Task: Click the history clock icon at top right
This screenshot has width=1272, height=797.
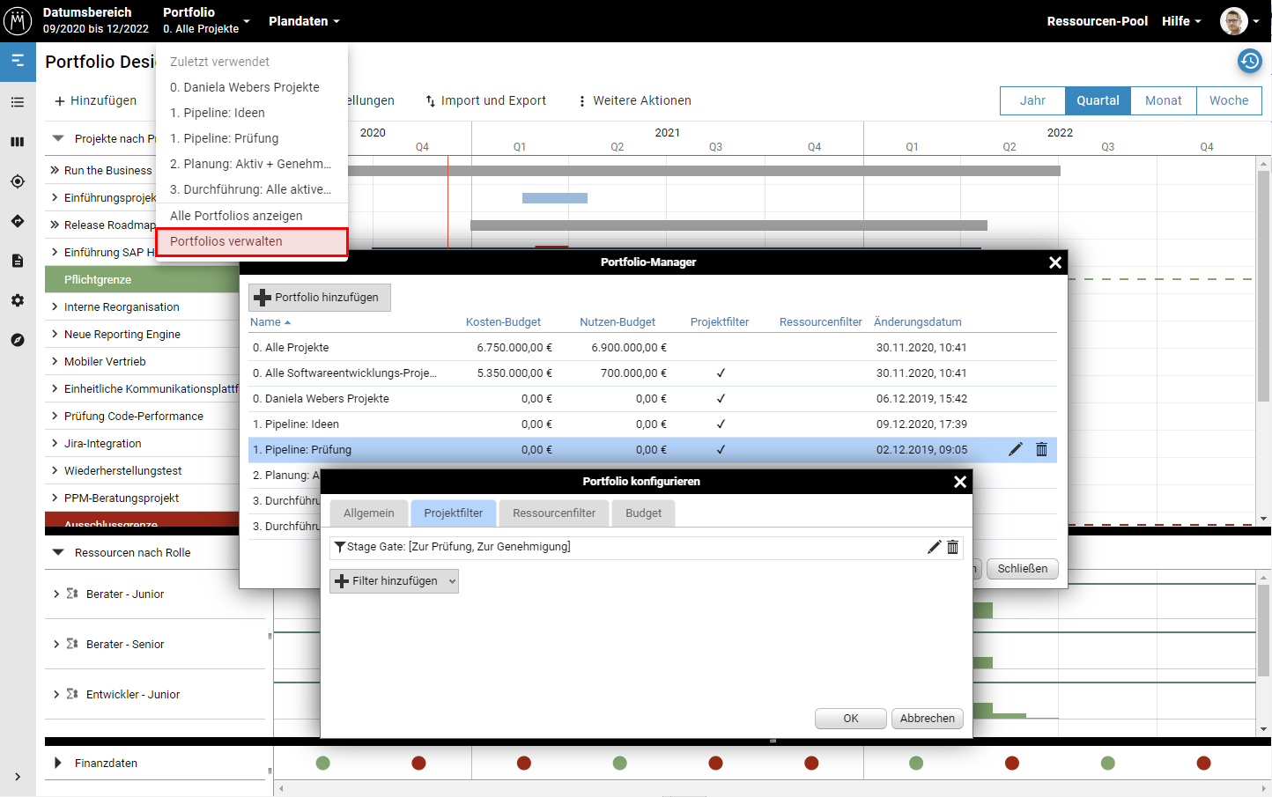Action: (1249, 61)
